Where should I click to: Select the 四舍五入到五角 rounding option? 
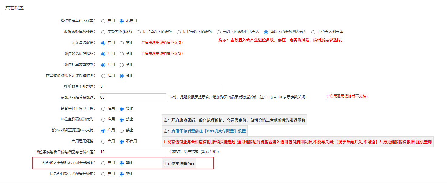pos(313,32)
